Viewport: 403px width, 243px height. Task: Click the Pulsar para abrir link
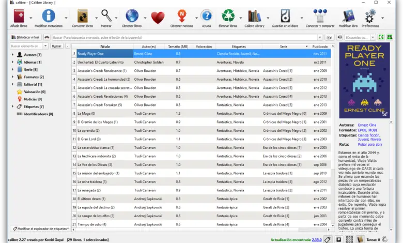click(x=370, y=145)
